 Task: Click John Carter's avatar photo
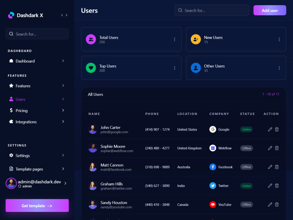point(93,129)
